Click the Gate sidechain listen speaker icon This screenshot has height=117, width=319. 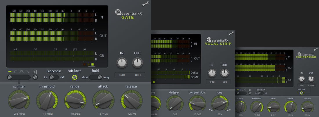pyautogui.click(x=35, y=72)
